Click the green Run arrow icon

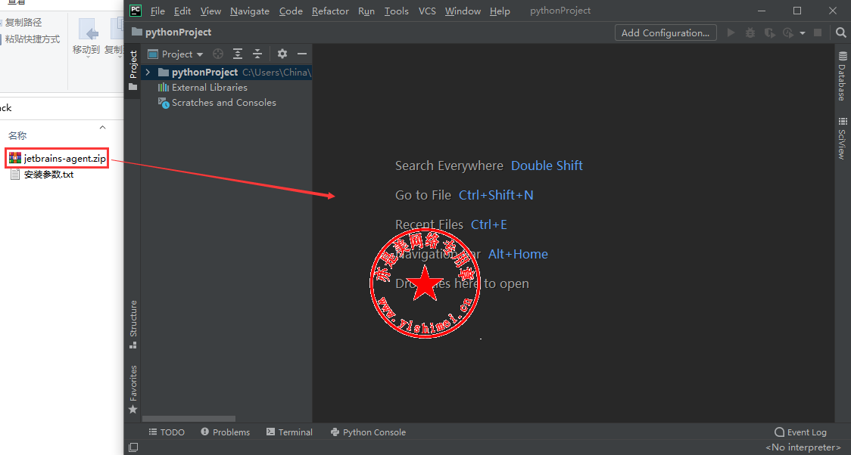tap(731, 32)
